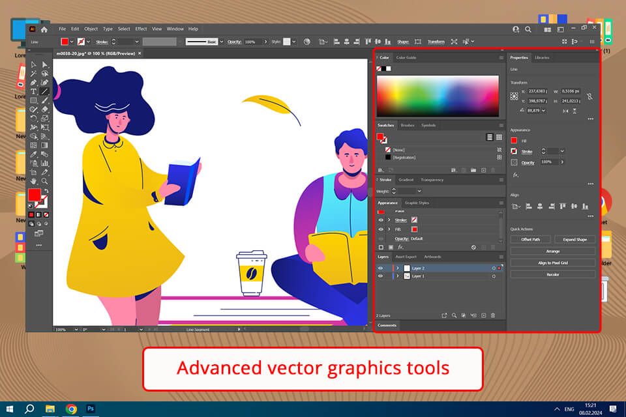The image size is (626, 417).
Task: Open the Effect menu
Action: coord(141,29)
